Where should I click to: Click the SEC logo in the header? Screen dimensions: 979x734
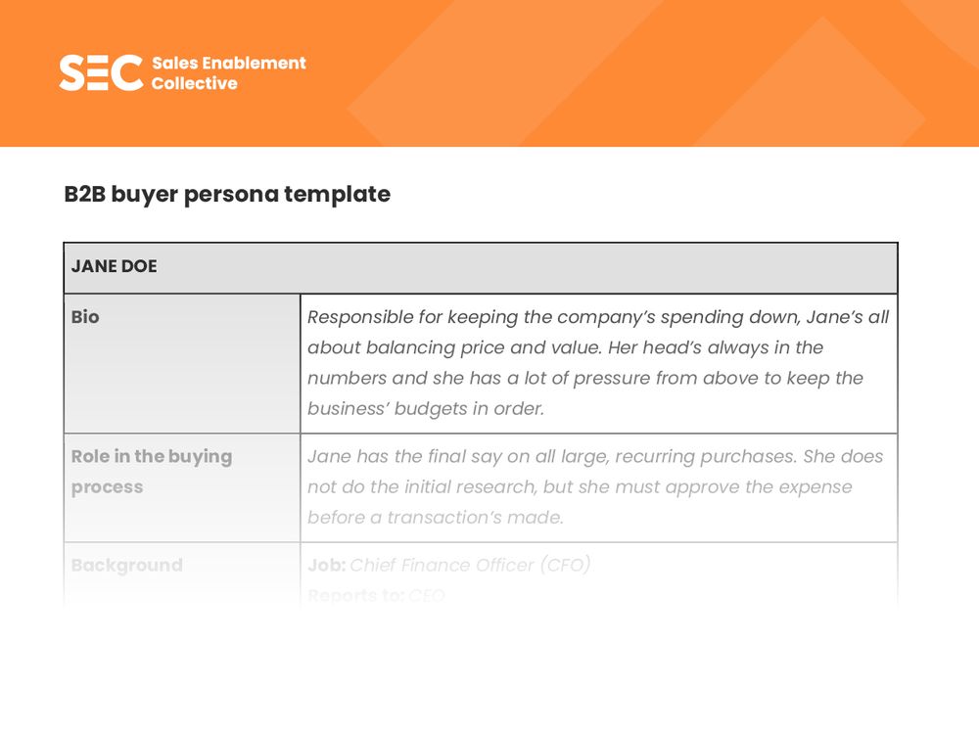tap(101, 73)
